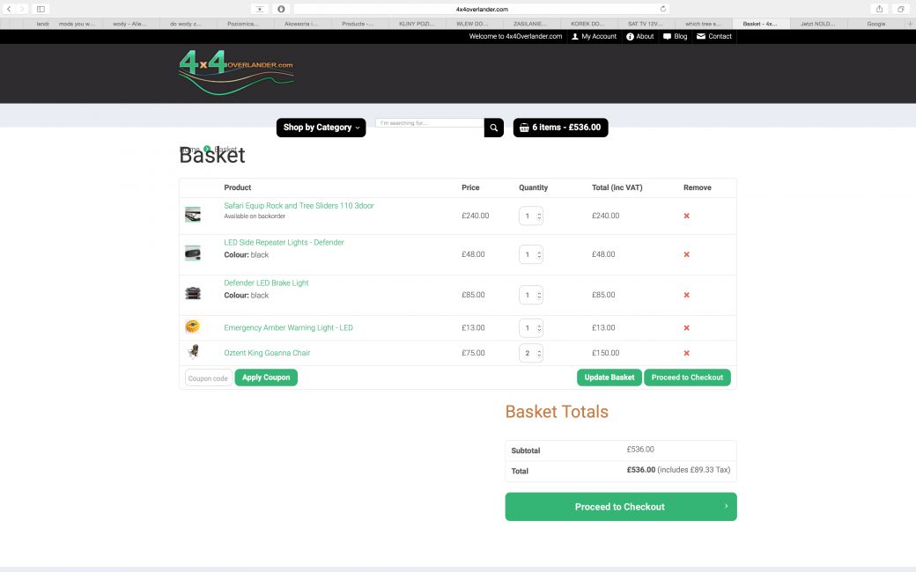Switch to the 'ZASILANIE...' tab
The height and width of the screenshot is (572, 916).
click(x=530, y=24)
